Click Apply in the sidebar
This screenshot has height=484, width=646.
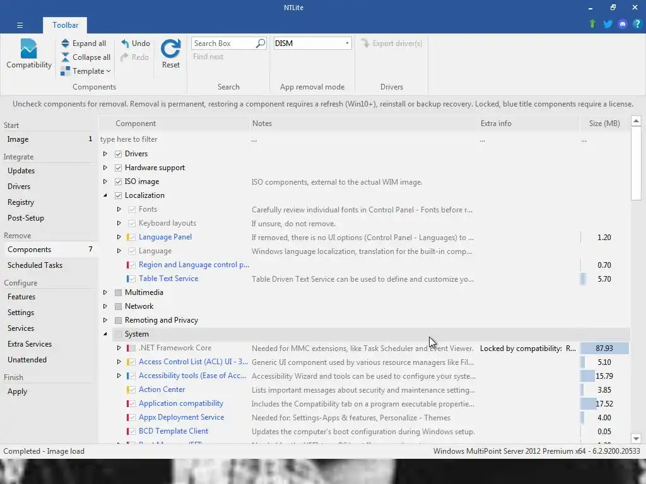click(49, 391)
